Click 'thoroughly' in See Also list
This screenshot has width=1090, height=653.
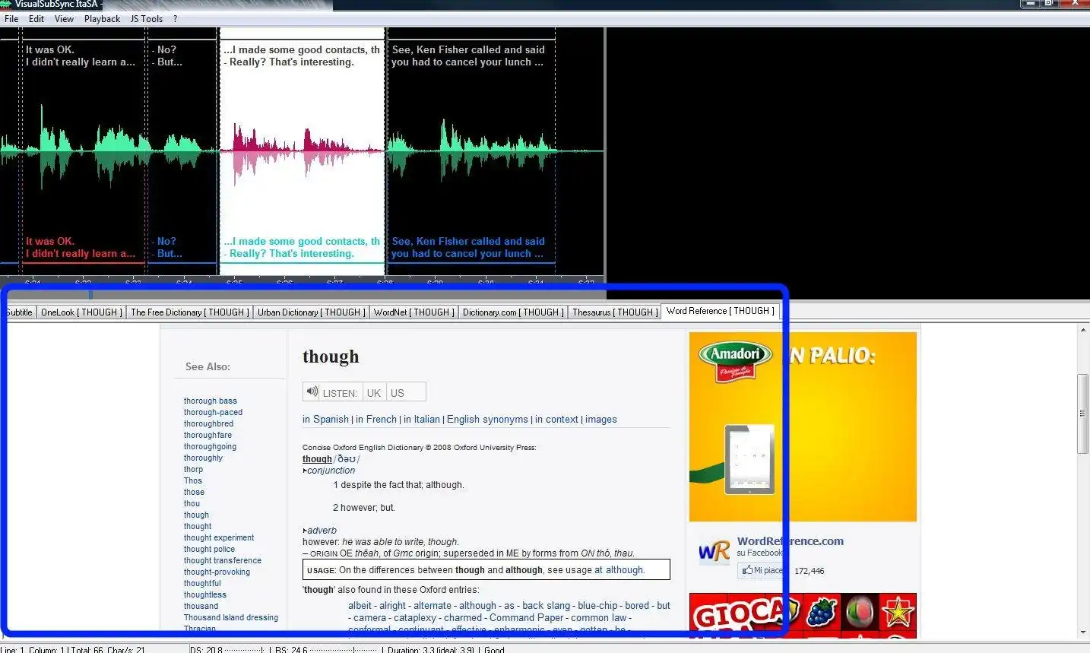[203, 458]
